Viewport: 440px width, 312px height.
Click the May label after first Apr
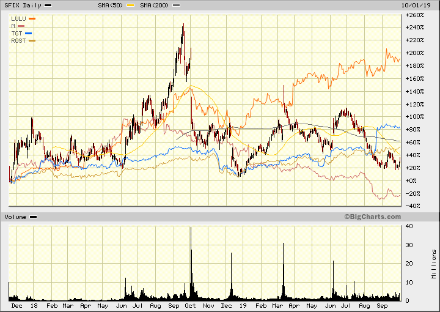[103, 306]
